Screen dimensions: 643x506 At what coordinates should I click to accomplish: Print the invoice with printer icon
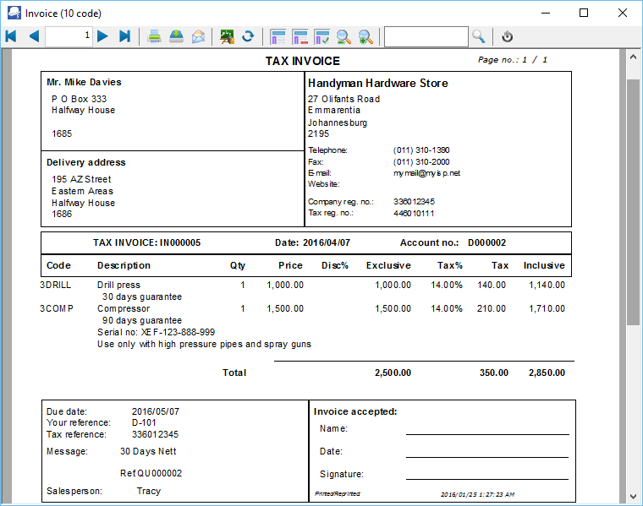(x=155, y=36)
